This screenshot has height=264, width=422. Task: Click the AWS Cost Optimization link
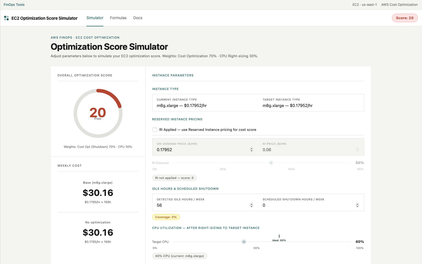click(x=399, y=5)
